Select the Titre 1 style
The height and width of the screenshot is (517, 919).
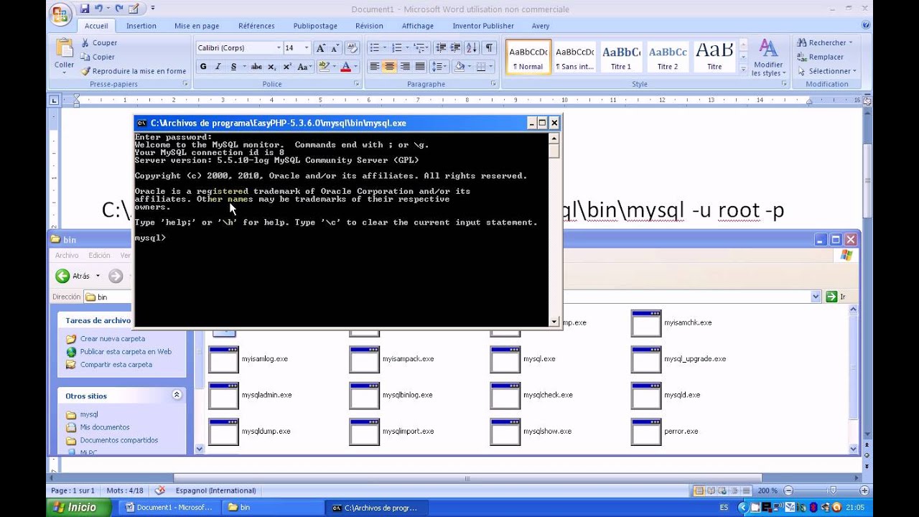(x=621, y=57)
